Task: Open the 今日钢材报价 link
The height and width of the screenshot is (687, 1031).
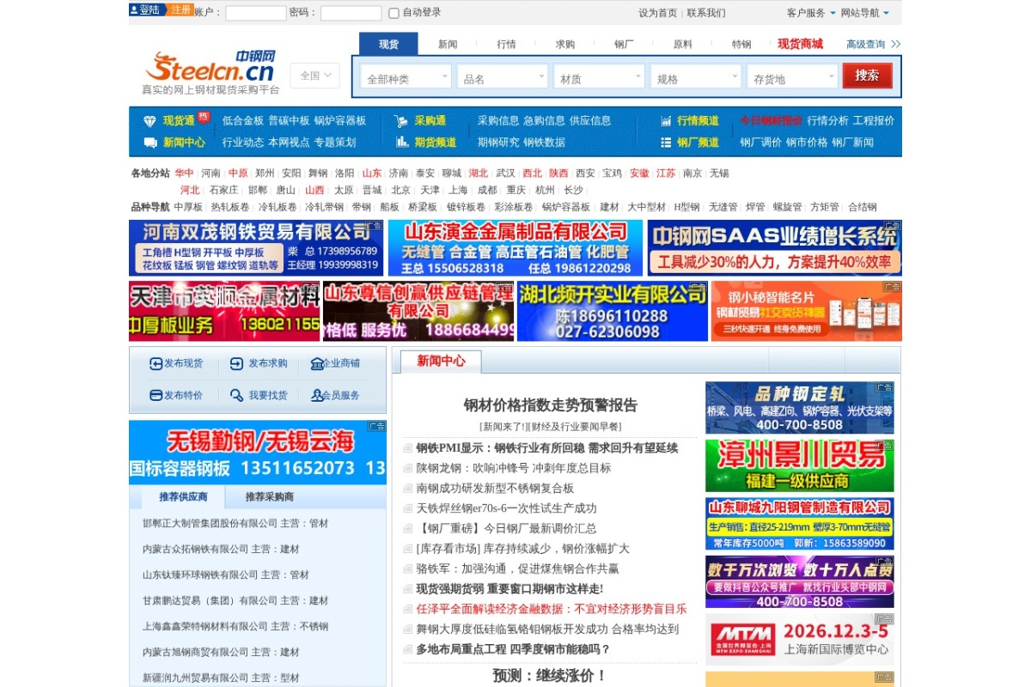Action: coord(771,121)
